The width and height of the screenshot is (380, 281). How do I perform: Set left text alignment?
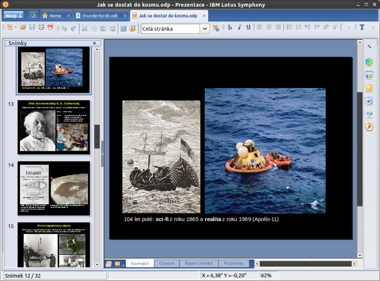259,27
